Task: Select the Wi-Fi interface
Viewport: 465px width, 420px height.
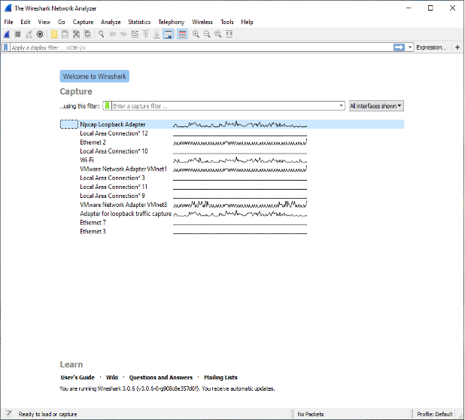Action: 232,160
